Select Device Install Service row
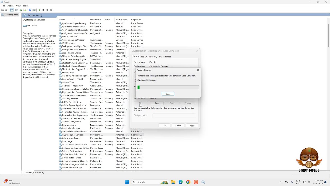This screenshot has width=330, height=186. coord(101,158)
